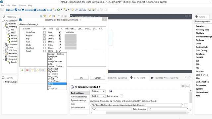Click Cancel in Schema dialog
The height and width of the screenshot is (119, 212).
[97, 78]
